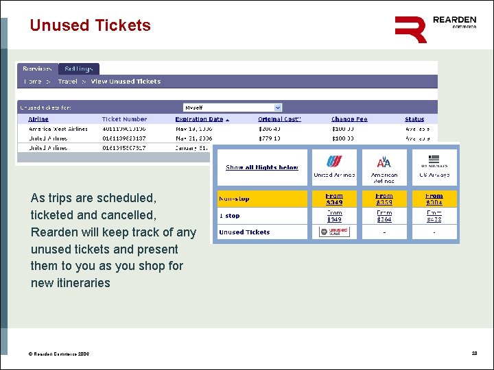Screen dimensions: 494x370
Task: Open US Airways non-stop fare
Action: pos(434,199)
